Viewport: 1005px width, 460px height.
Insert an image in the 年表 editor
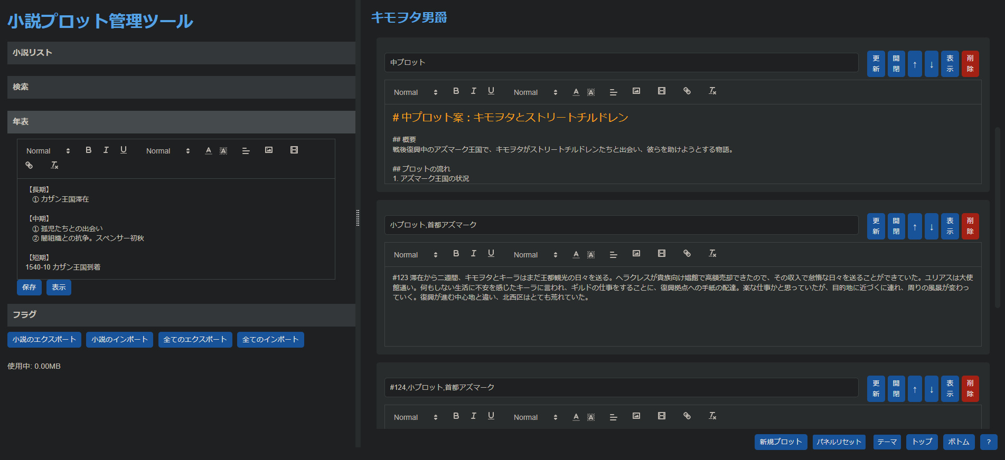(269, 150)
